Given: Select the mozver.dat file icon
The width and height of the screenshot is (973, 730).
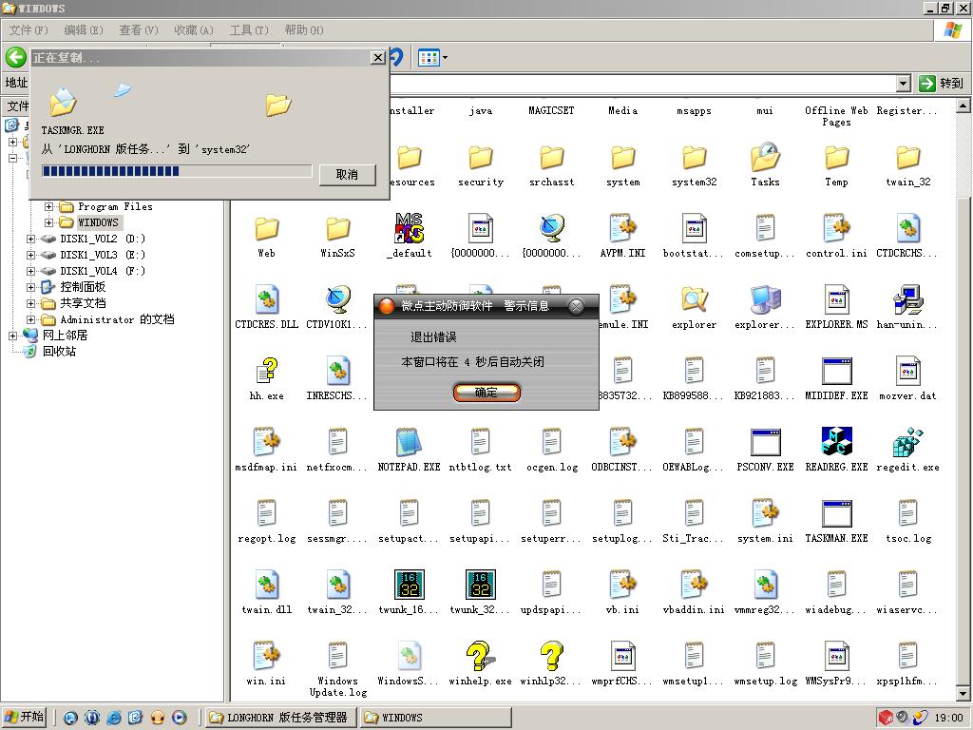Looking at the screenshot, I should 907,371.
